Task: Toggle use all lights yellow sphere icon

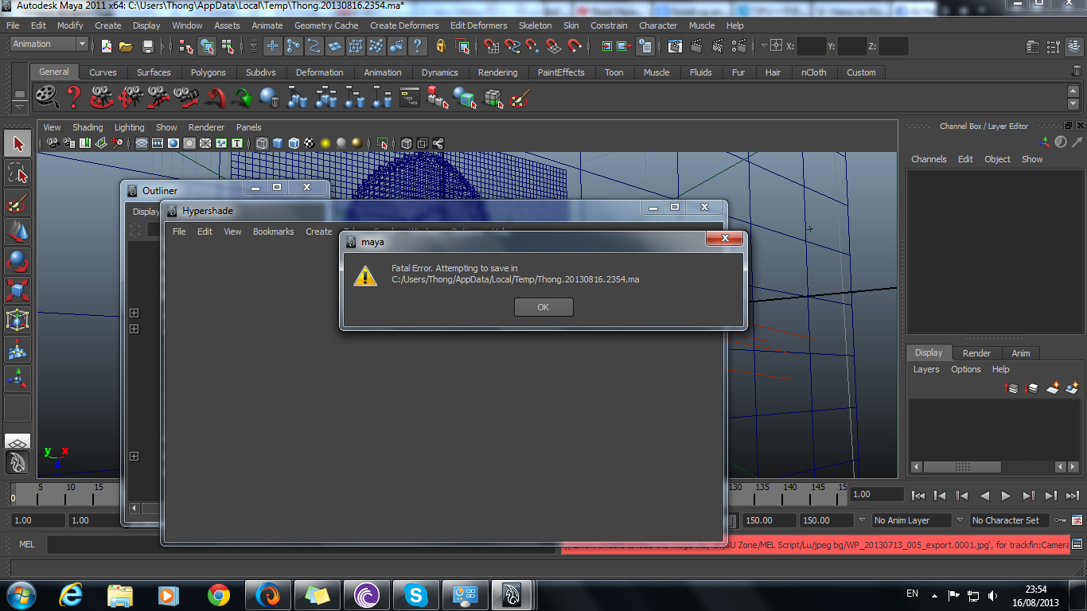Action: pos(325,143)
